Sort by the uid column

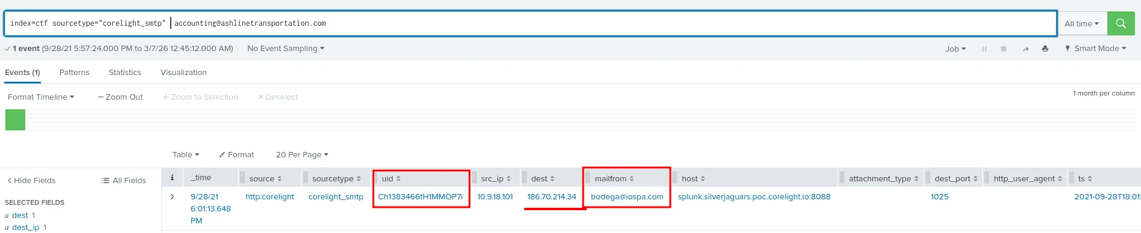coord(391,178)
